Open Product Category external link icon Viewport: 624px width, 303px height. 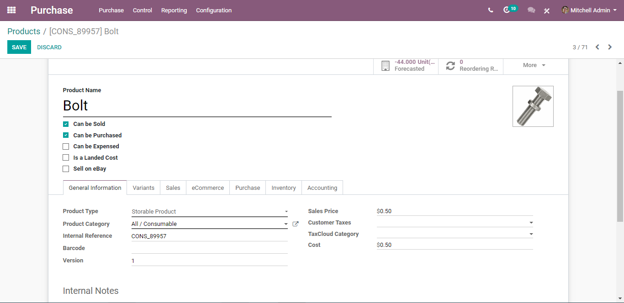[296, 224]
